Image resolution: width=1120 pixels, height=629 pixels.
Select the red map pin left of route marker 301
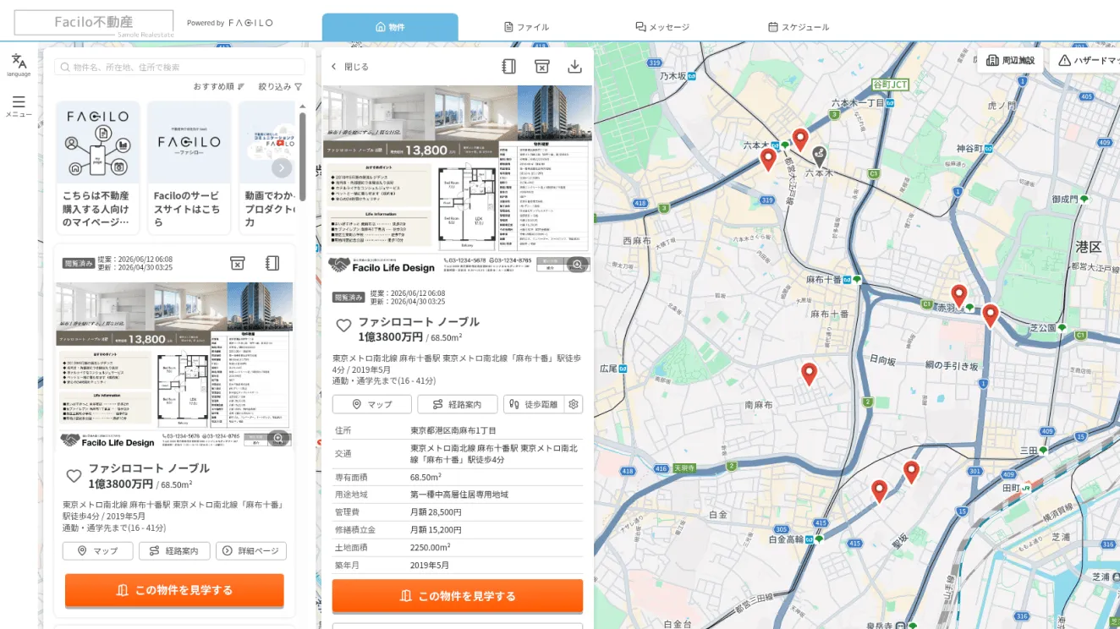coord(911,472)
